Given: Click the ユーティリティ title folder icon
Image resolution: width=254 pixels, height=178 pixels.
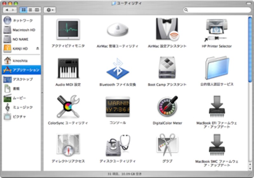Looking at the screenshot, I should coord(114,3).
